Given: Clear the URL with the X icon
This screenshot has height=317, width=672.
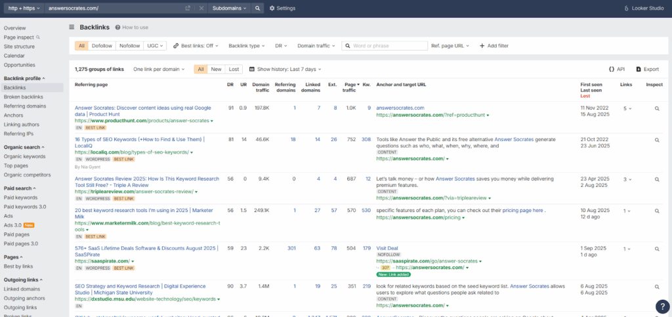Looking at the screenshot, I should click(201, 8).
